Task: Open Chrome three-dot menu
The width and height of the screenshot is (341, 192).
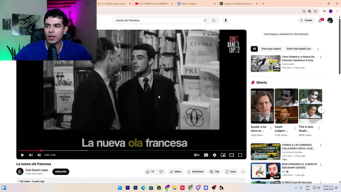Action: (x=337, y=11)
